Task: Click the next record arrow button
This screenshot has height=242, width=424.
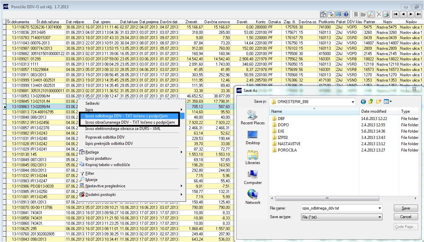Action: click(x=411, y=14)
